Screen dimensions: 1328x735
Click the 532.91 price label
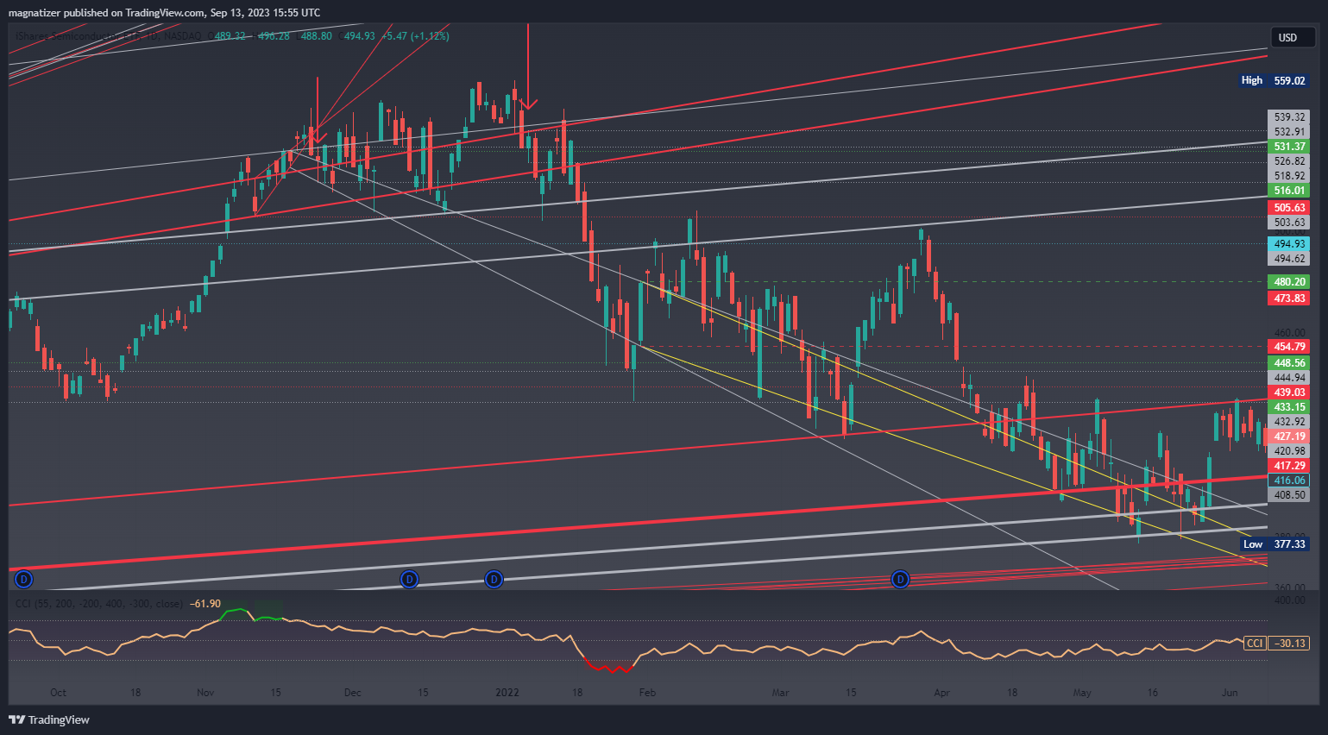point(1289,132)
